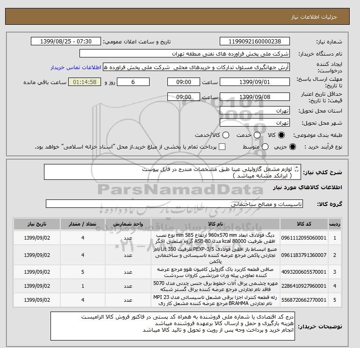Click the BRAHMA MPI 23 relay product name
Image resolution: width=360 pixels, height=348 pixels.
pos(216,300)
